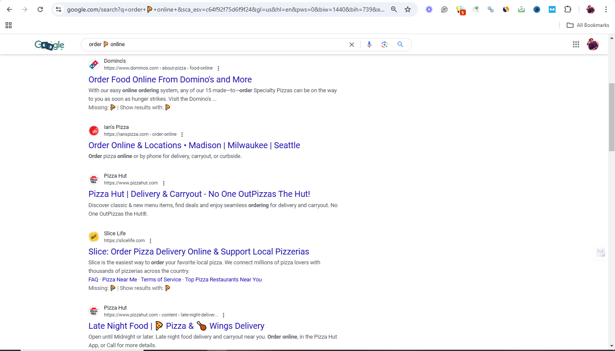Viewport: 615px width, 351px height.
Task: Open the Grammarly extension icon
Action: (x=444, y=9)
